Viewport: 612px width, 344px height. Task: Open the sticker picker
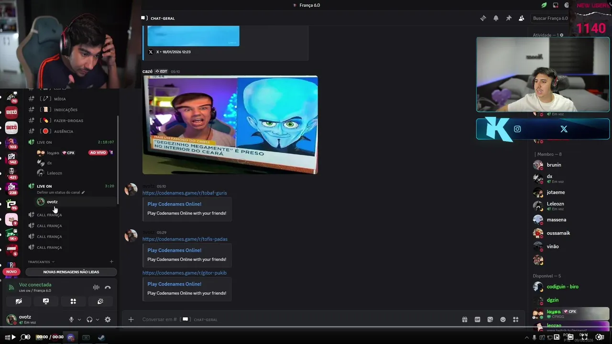point(490,320)
